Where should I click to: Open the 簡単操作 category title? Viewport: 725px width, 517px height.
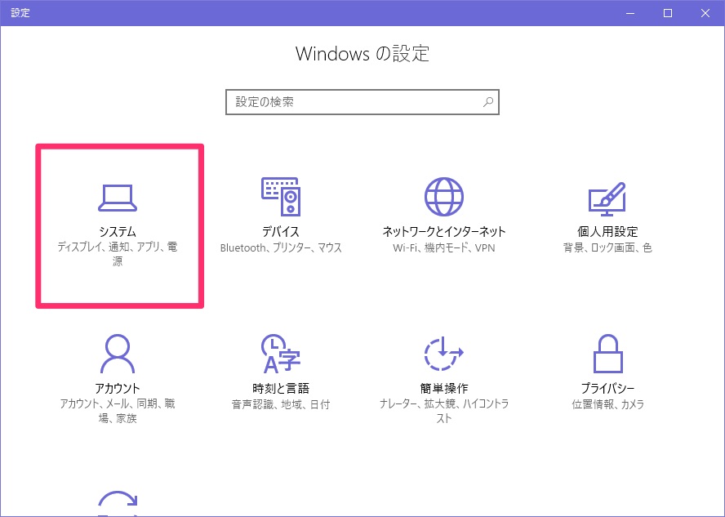(444, 388)
